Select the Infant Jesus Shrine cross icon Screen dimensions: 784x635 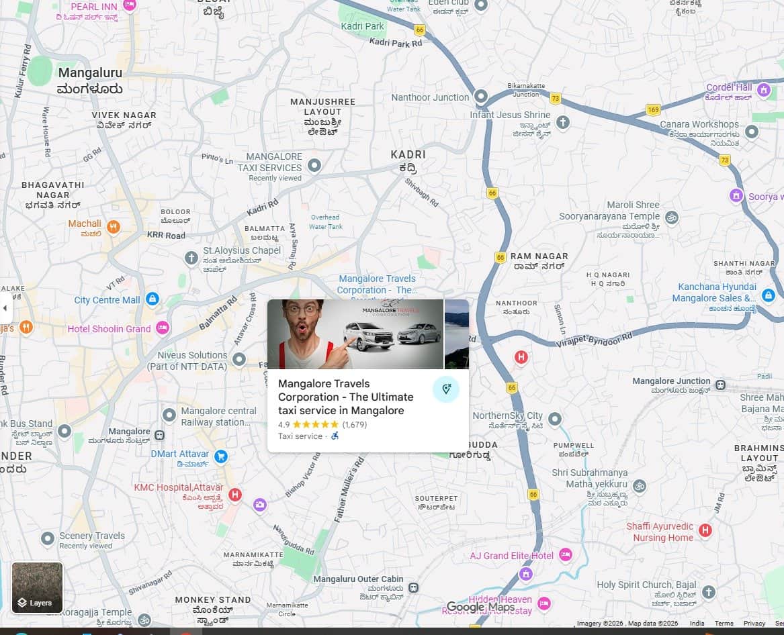click(563, 122)
